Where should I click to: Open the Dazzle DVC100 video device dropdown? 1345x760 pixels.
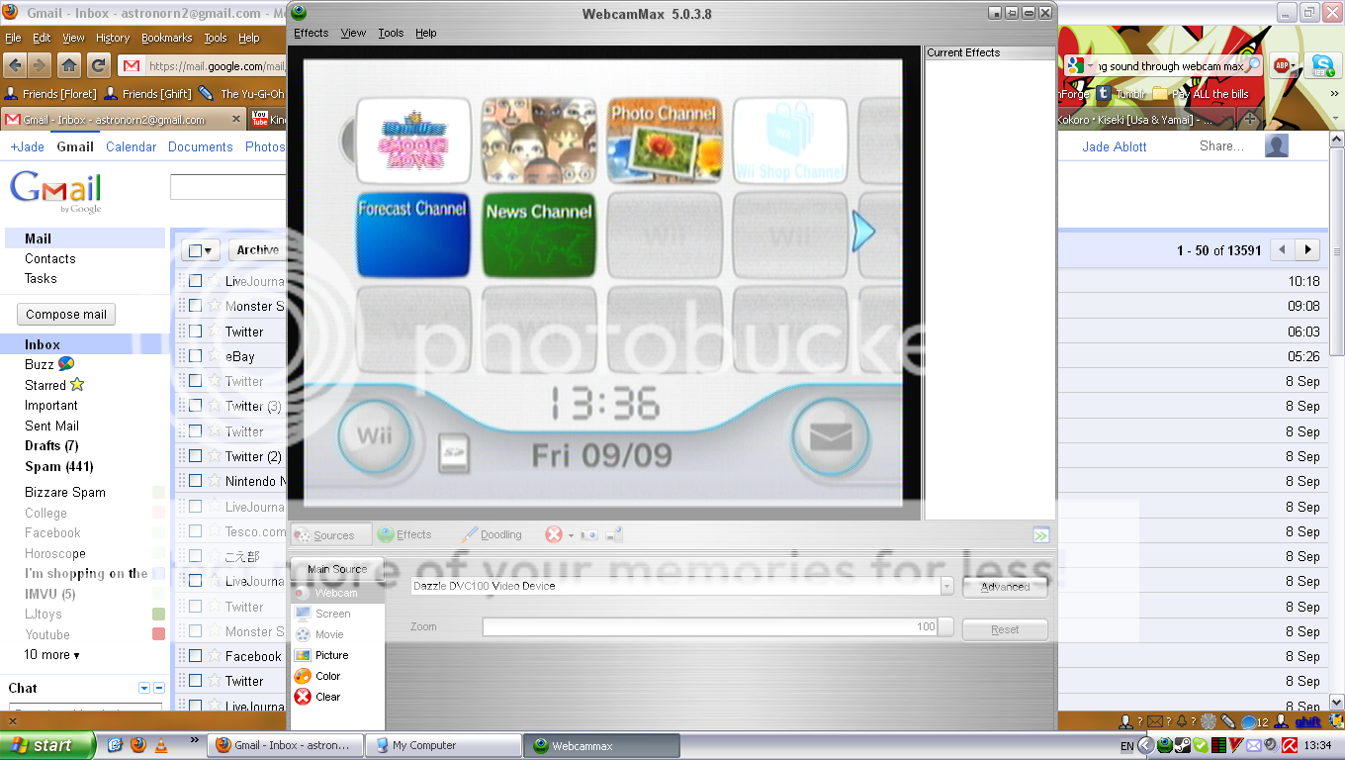[946, 586]
